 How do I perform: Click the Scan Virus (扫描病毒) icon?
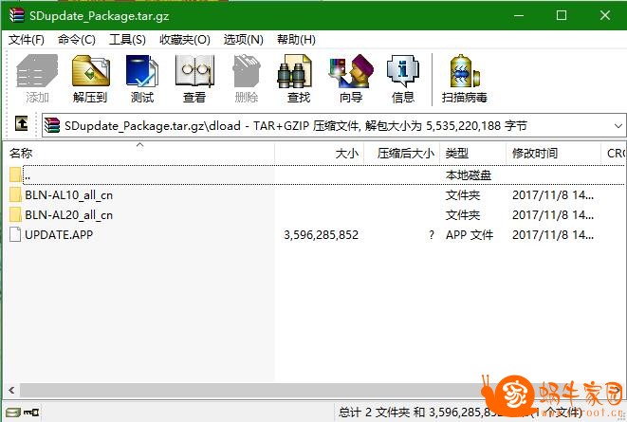point(464,71)
